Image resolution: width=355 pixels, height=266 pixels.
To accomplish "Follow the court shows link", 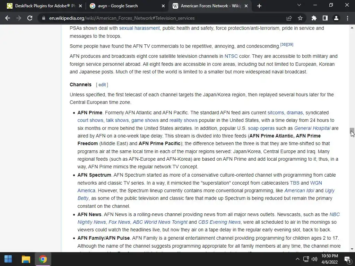I will (x=90, y=120).
